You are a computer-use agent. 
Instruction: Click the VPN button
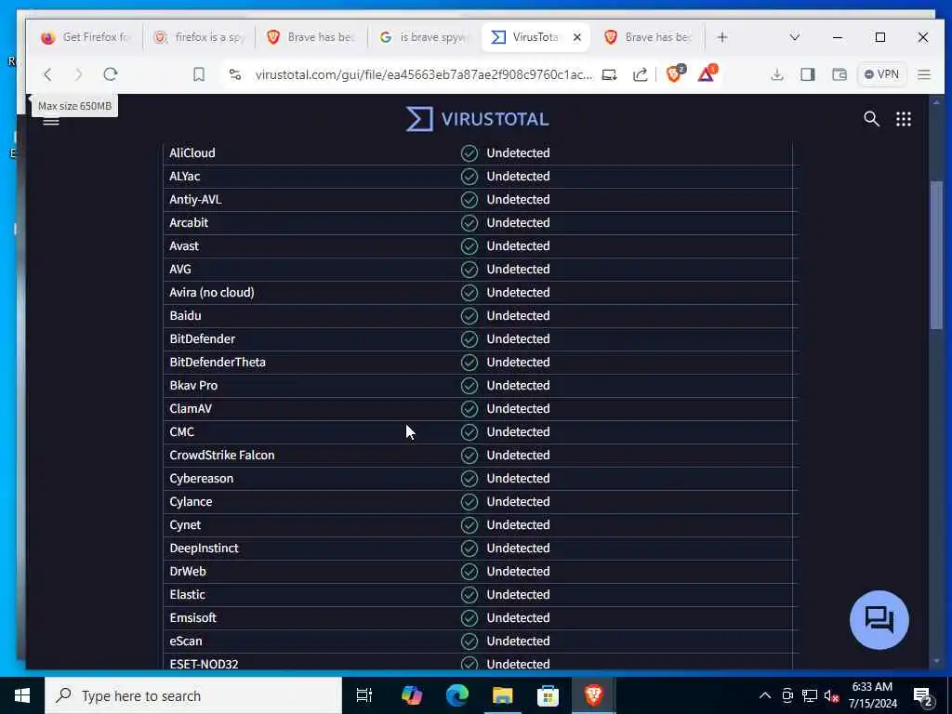point(881,74)
